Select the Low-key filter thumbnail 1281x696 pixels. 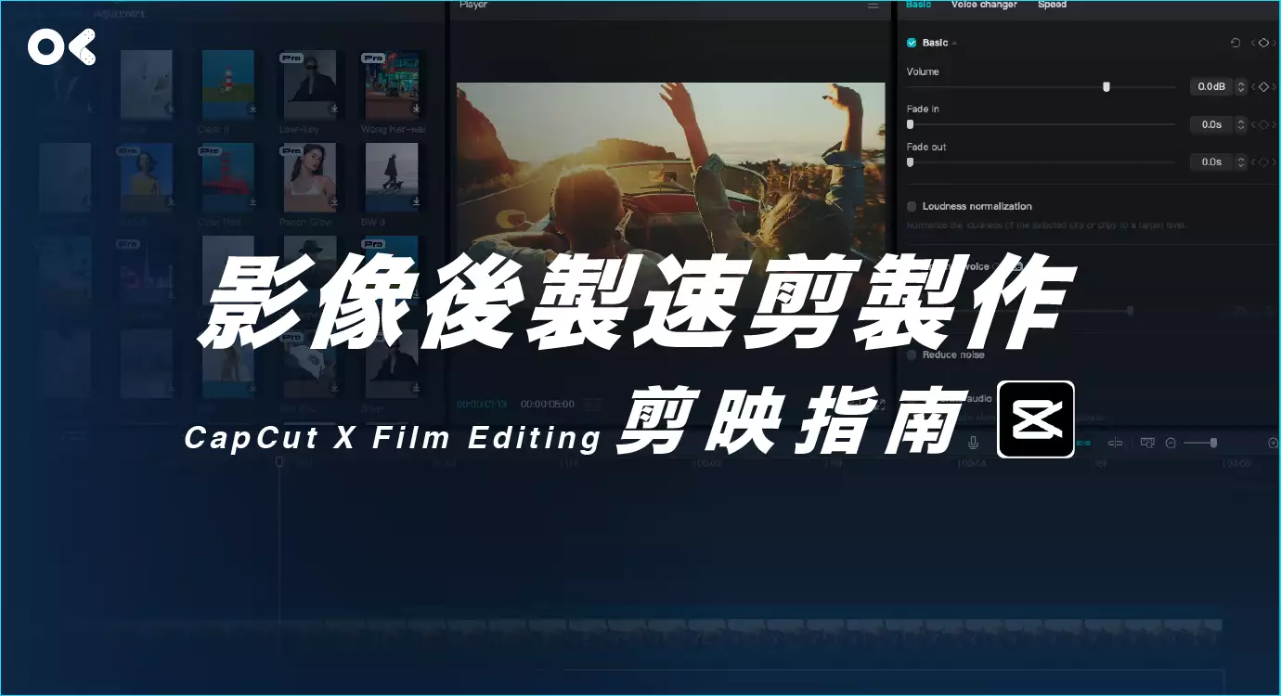tap(309, 84)
